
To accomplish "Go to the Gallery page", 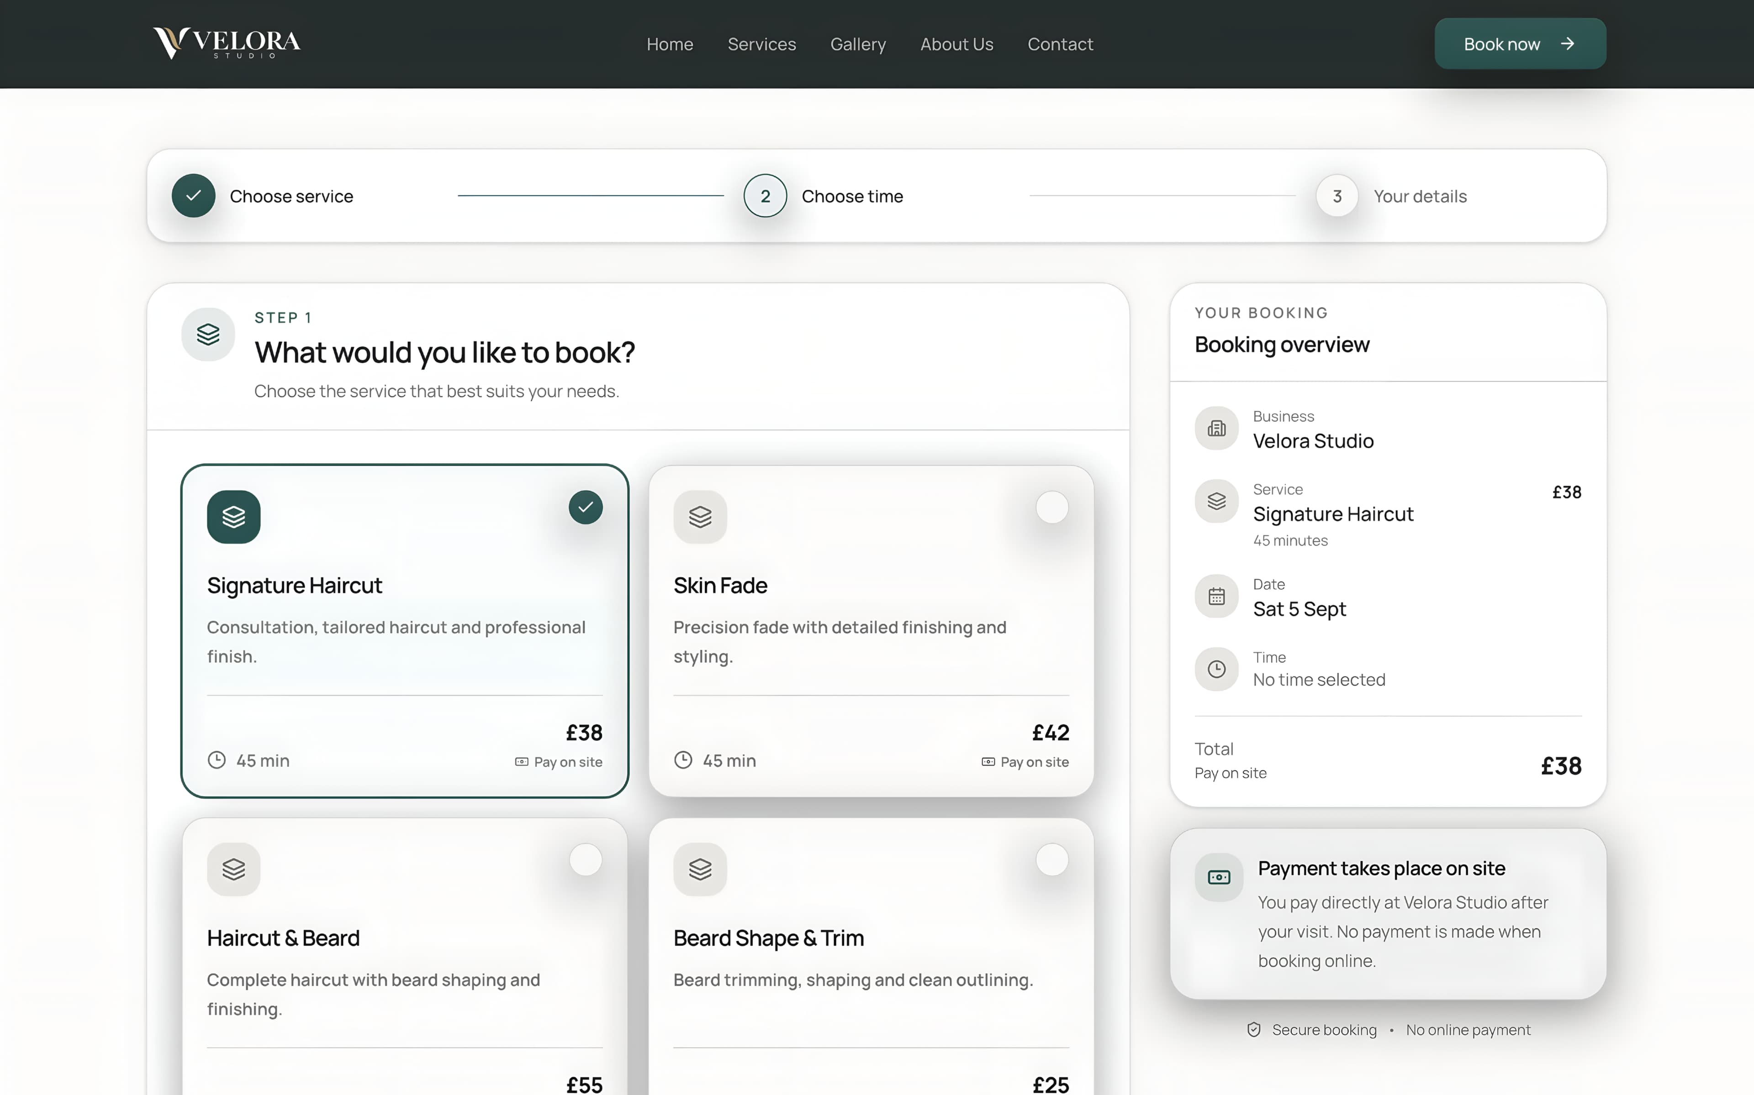I will click(x=858, y=44).
